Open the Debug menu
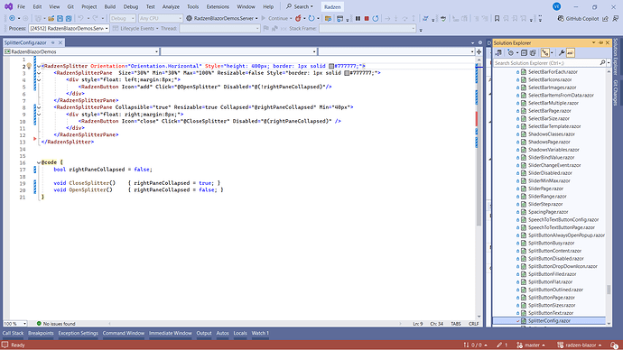Image resolution: width=623 pixels, height=350 pixels. point(131,6)
